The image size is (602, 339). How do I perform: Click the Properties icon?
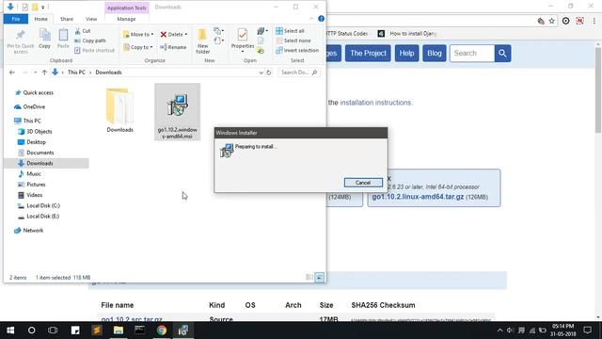pyautogui.click(x=243, y=35)
